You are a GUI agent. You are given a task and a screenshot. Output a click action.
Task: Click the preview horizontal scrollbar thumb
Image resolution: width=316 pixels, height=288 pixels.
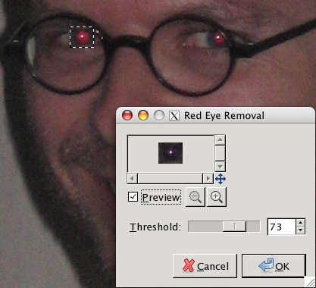click(x=170, y=179)
